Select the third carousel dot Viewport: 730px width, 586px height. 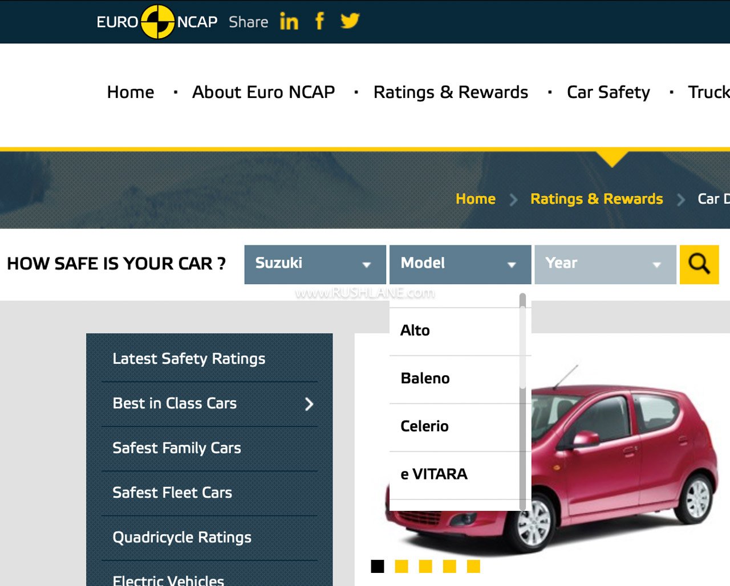pyautogui.click(x=425, y=566)
